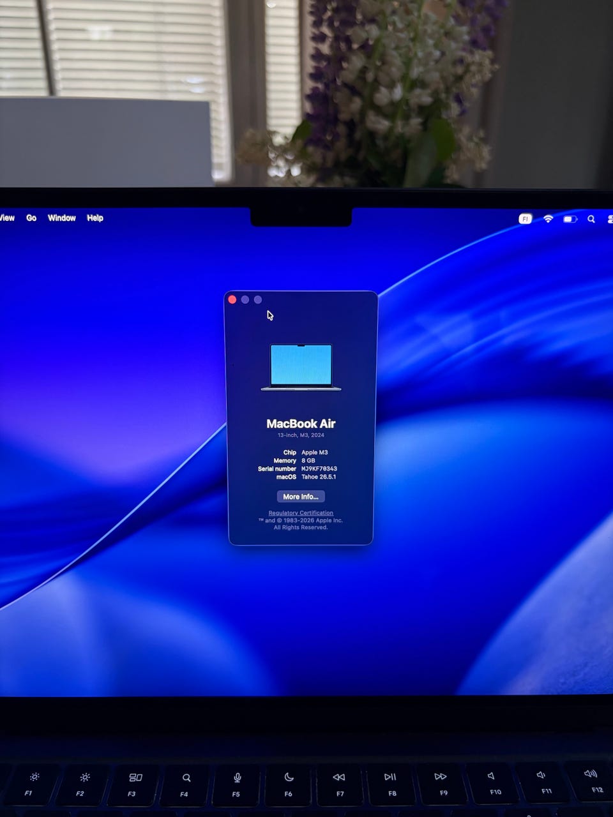
Task: Open Spotlight search magnifier icon
Action: [591, 219]
